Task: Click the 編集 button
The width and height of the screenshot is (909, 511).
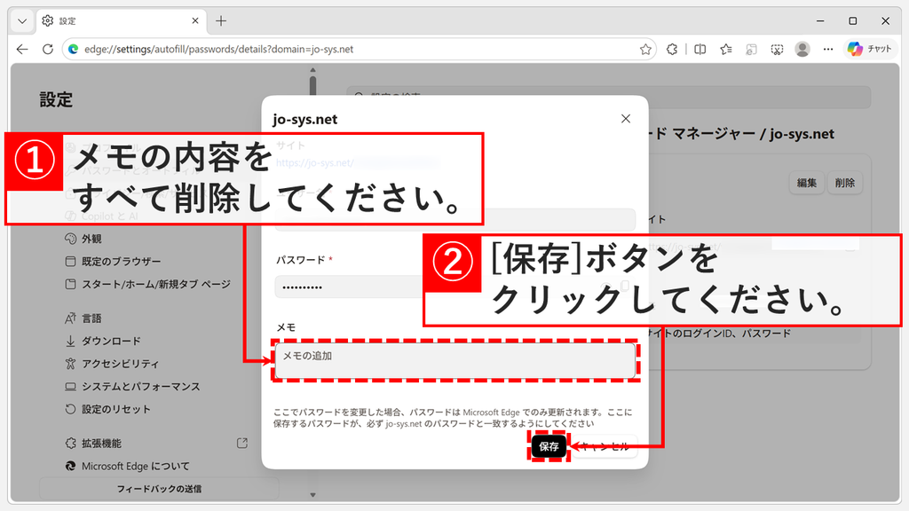Action: (x=806, y=183)
